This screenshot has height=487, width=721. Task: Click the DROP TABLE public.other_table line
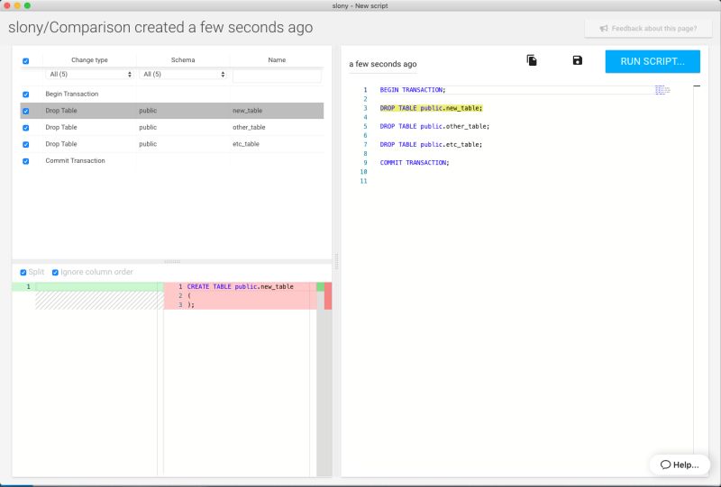434,126
